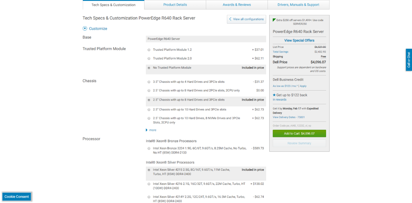Select 2.5" Chassis with 8 NVMe Drives option
This screenshot has height=203, width=412.
[x=149, y=118]
